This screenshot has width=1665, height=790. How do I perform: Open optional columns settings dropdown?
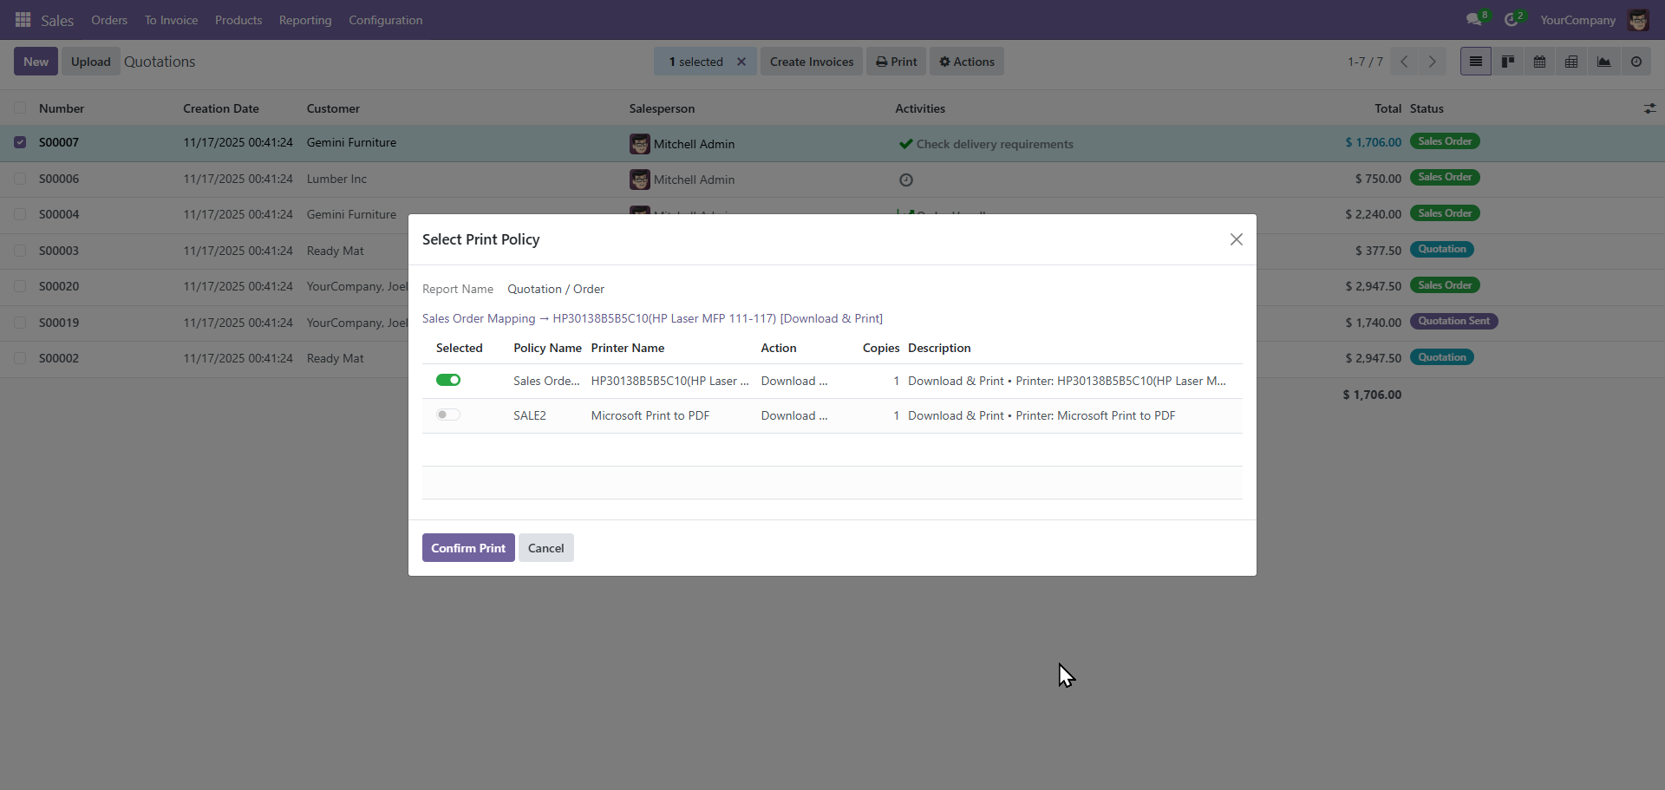click(1649, 108)
